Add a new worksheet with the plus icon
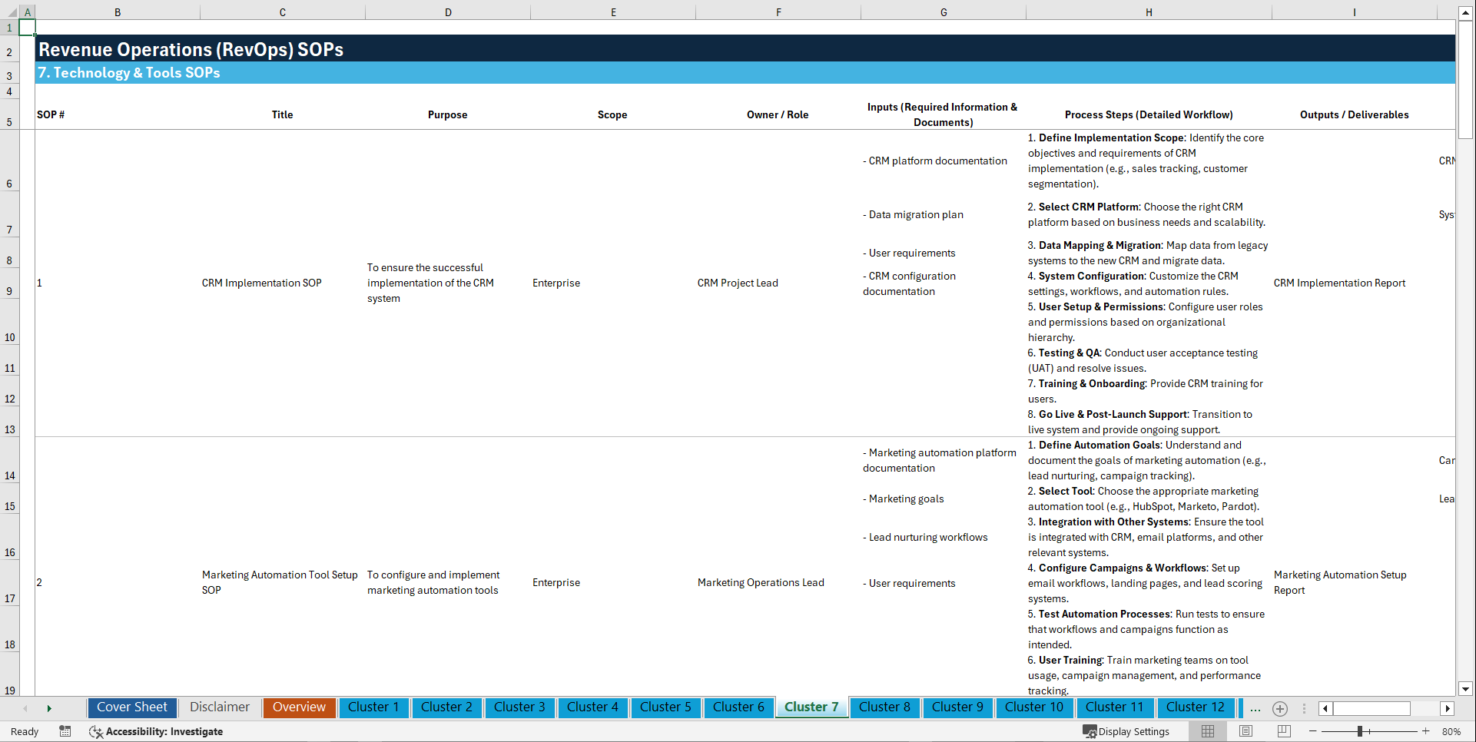The image size is (1476, 742). pos(1280,709)
